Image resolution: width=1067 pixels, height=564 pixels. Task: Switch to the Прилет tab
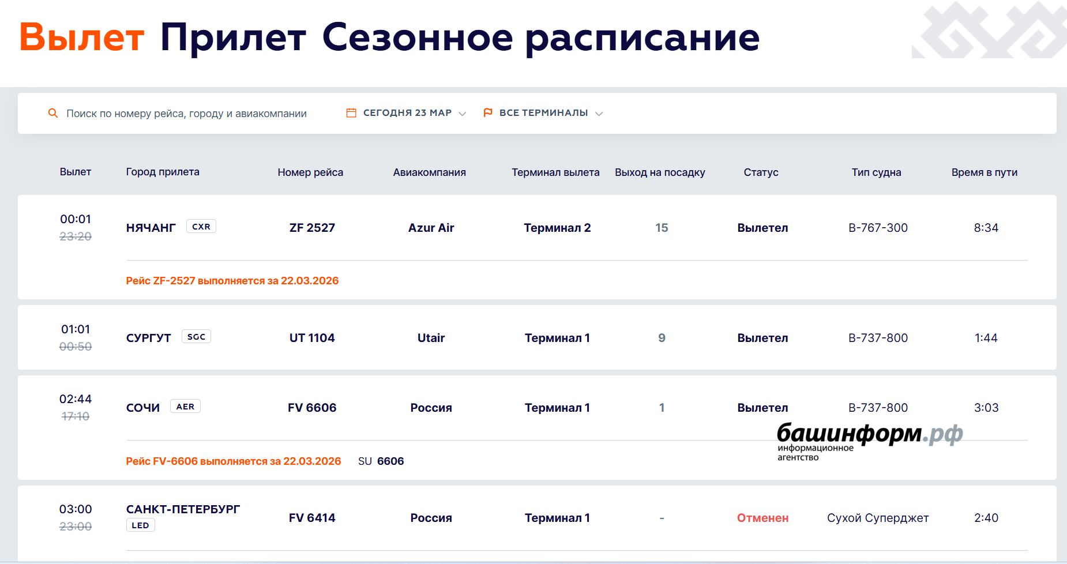(x=233, y=37)
